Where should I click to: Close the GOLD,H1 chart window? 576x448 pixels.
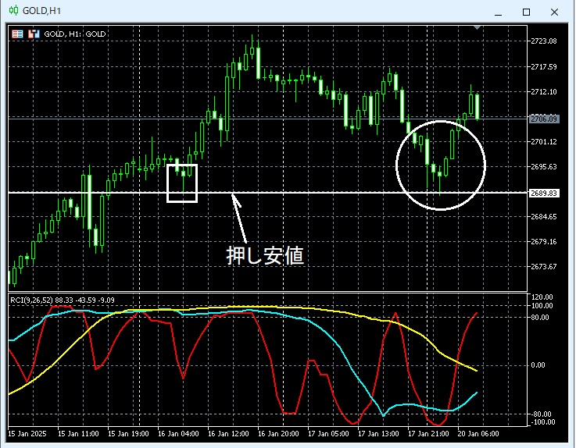coord(554,12)
